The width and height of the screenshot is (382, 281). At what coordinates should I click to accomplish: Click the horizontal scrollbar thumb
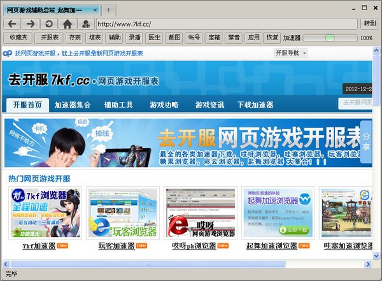click(148, 264)
